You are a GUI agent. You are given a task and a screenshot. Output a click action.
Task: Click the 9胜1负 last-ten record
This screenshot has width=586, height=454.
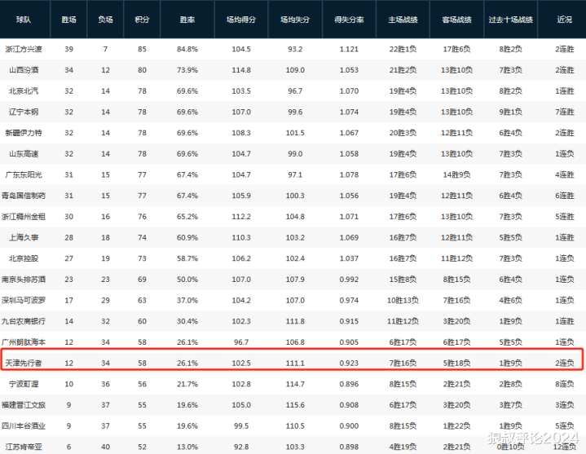click(510, 112)
